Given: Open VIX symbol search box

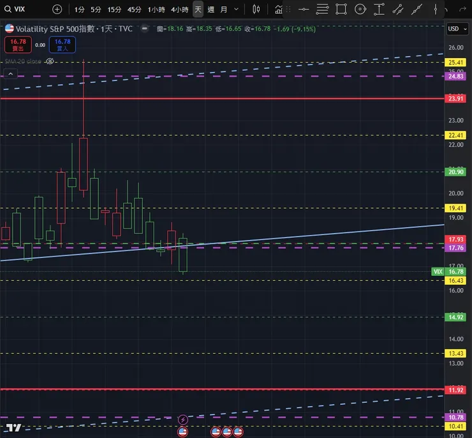Looking at the screenshot, I should point(19,9).
